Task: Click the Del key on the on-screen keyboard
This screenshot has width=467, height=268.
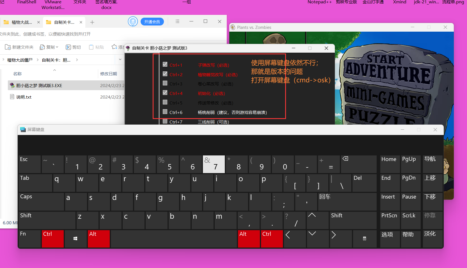Action: click(x=364, y=183)
